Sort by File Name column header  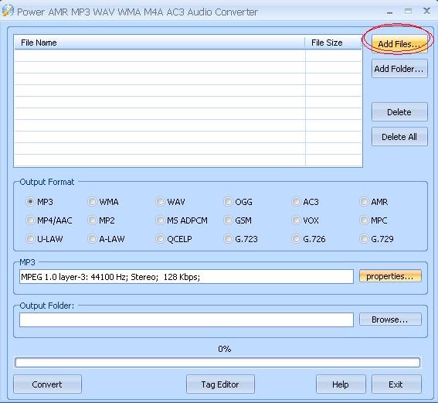coord(159,43)
